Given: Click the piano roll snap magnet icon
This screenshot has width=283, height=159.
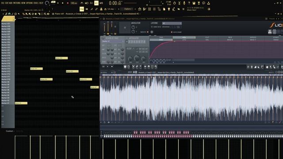Looking at the screenshot, I should [x=9, y=14].
